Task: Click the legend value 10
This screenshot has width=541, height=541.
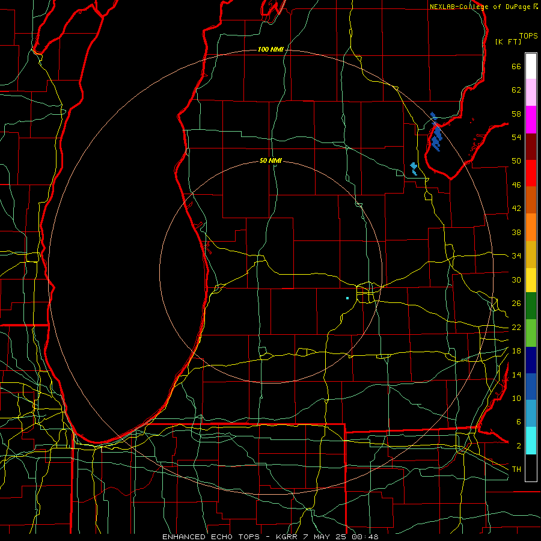Action: pos(516,398)
